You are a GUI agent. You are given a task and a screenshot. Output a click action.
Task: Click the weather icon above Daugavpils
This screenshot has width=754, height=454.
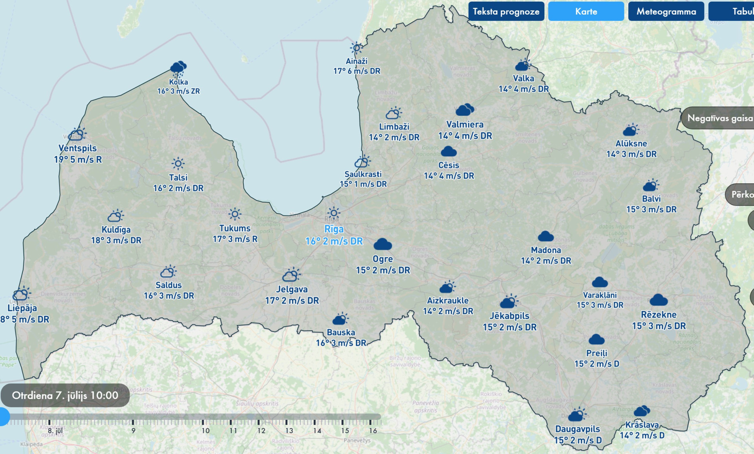point(577,414)
